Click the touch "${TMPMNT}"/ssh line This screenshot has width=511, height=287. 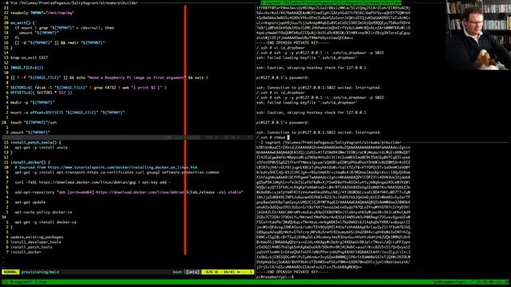pyautogui.click(x=34, y=123)
